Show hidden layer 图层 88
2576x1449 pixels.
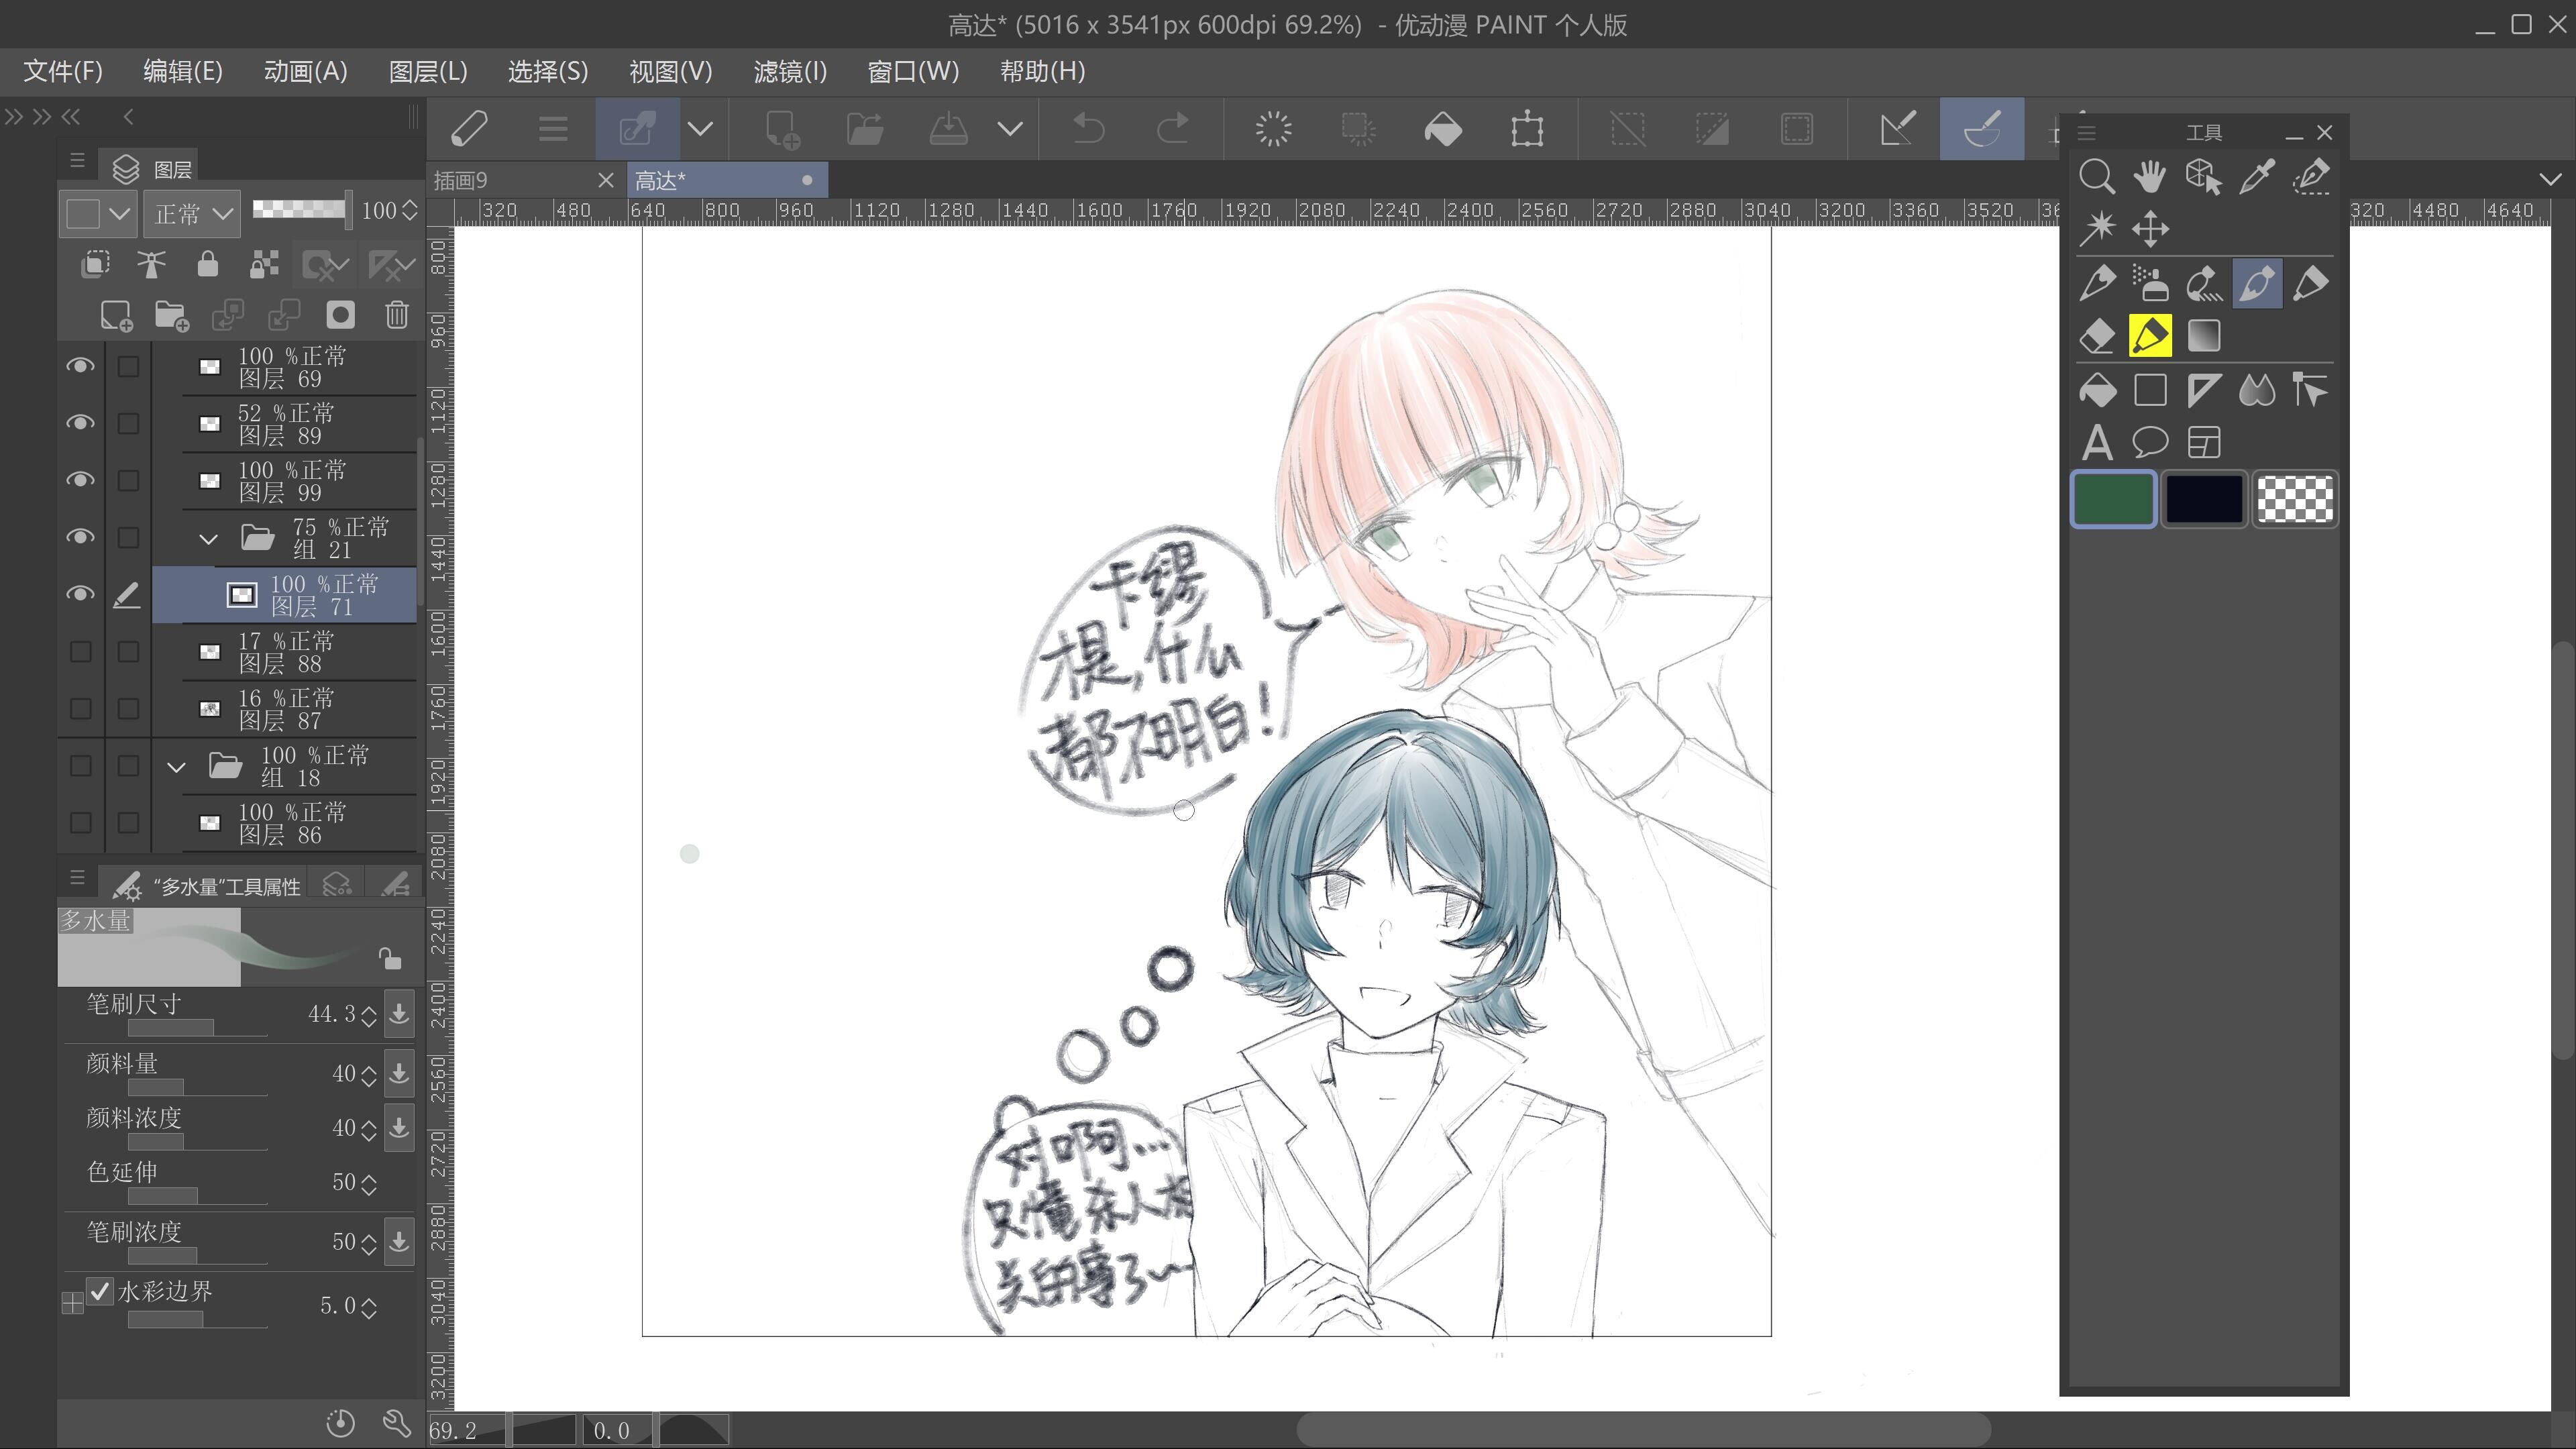(80, 652)
